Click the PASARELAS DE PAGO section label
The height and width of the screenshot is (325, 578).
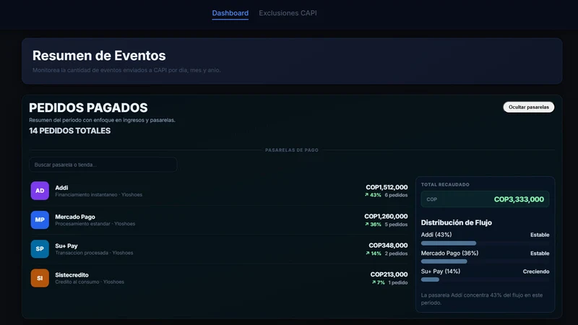(x=292, y=150)
